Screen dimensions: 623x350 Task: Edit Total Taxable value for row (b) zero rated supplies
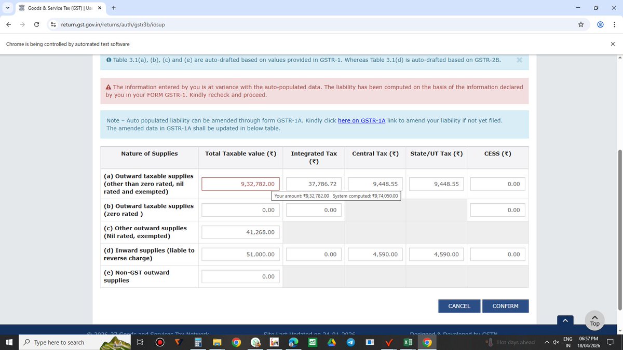(x=241, y=210)
